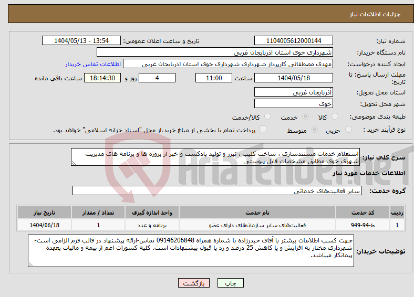This screenshot has height=297, width=414.
Task: Open the اطلاعات تماس خریدار link
Action: pyautogui.click(x=93, y=64)
